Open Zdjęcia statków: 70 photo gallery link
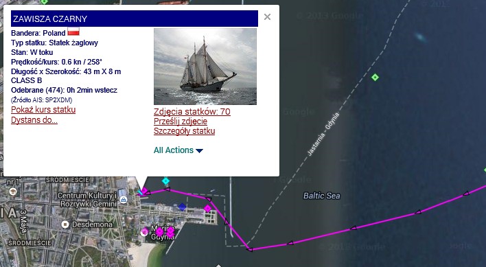 click(192, 111)
